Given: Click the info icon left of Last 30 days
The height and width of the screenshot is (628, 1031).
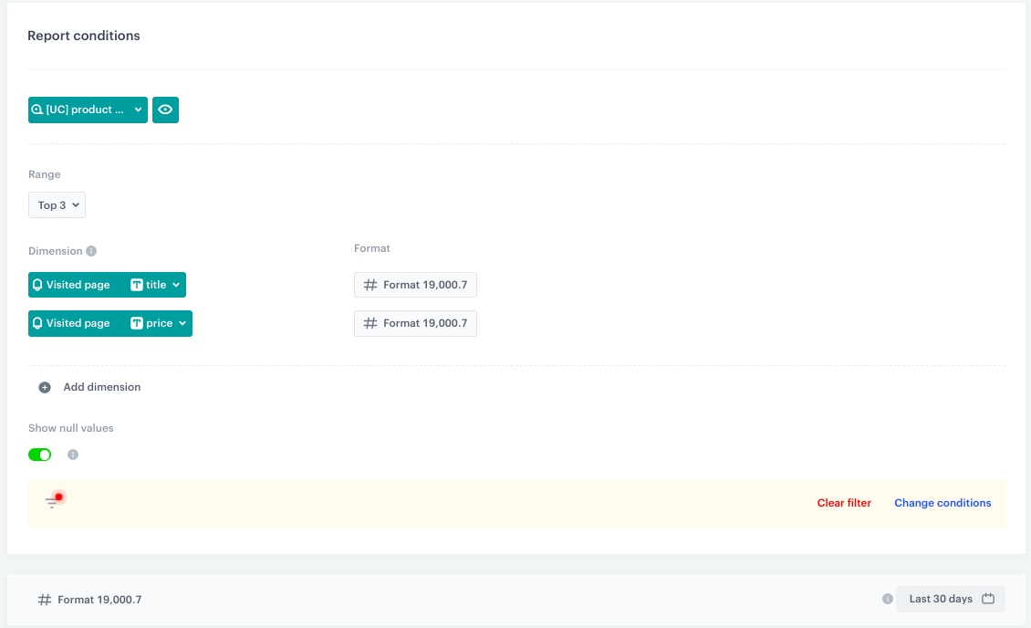Looking at the screenshot, I should click(x=887, y=599).
